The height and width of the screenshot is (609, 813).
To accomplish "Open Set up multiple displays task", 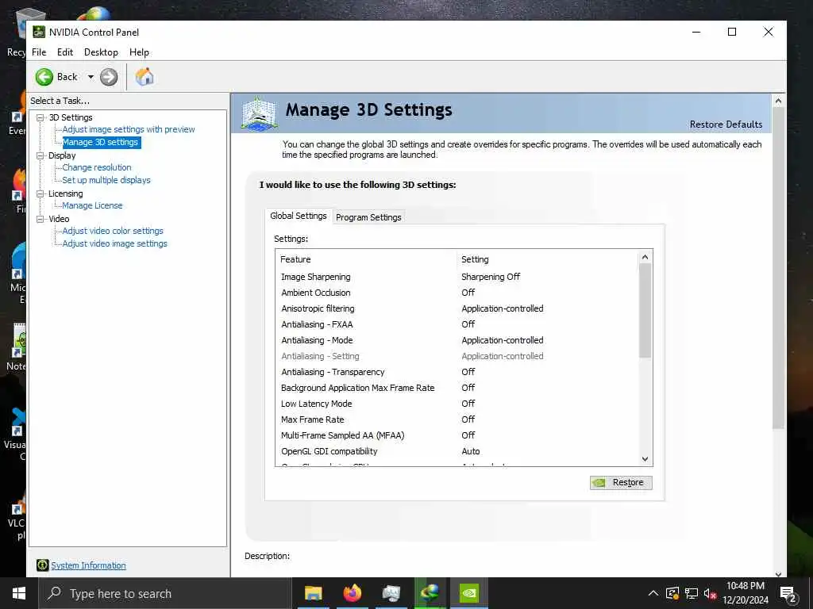I will tap(106, 180).
